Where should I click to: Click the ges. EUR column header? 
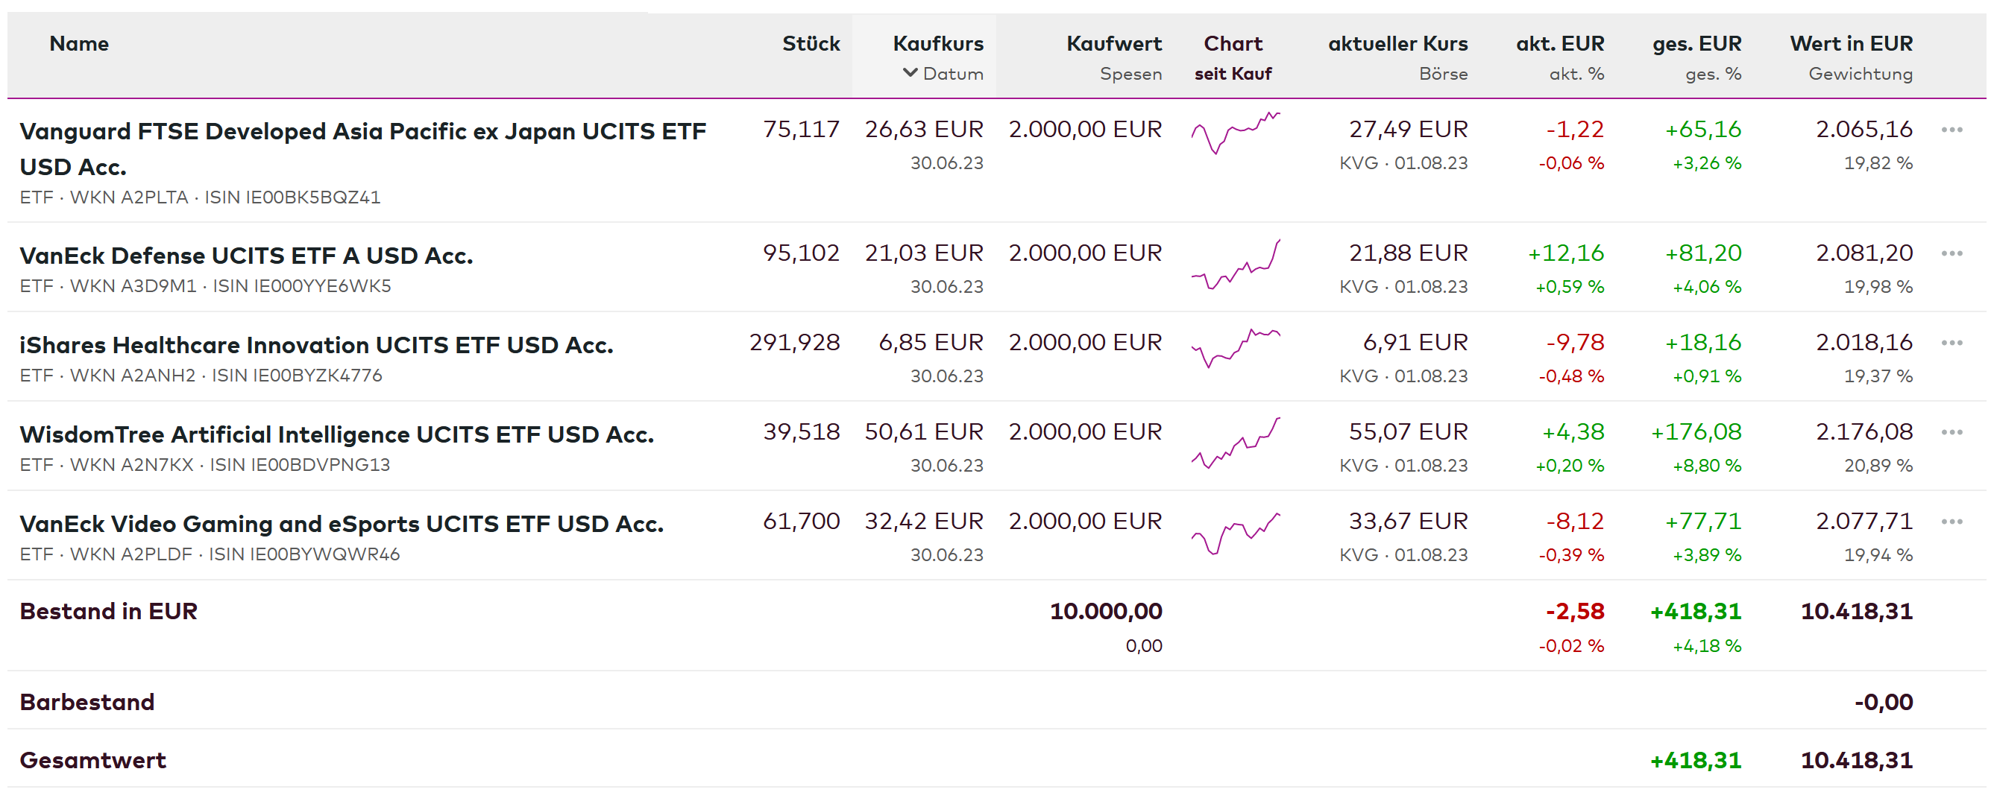coord(1696,44)
